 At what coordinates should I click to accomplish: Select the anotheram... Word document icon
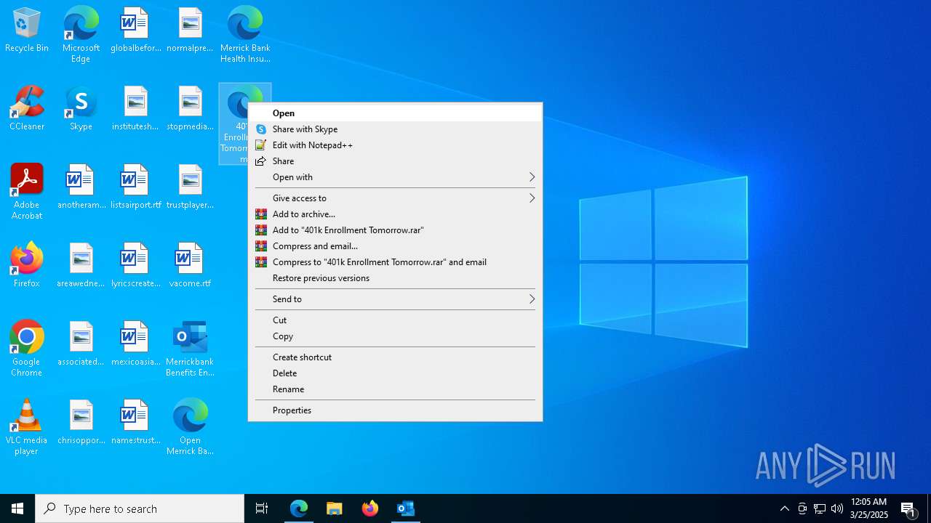(x=81, y=187)
